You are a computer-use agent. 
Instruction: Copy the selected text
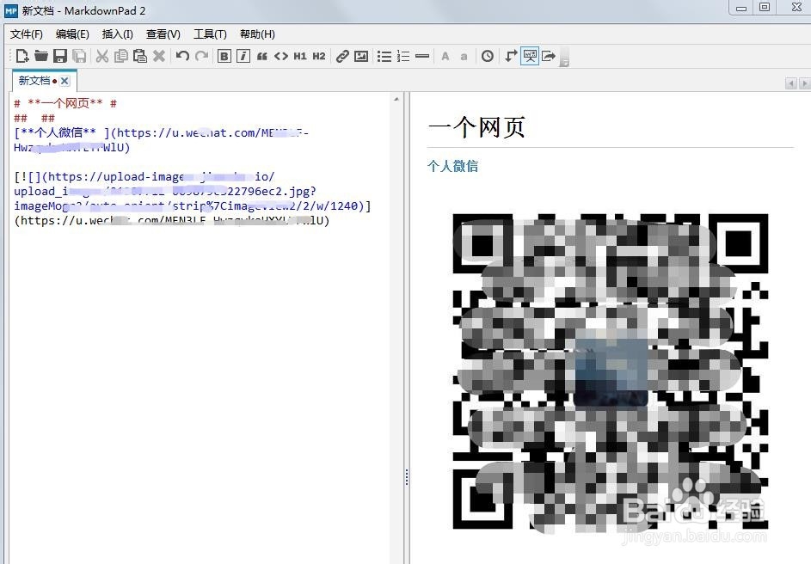click(121, 56)
